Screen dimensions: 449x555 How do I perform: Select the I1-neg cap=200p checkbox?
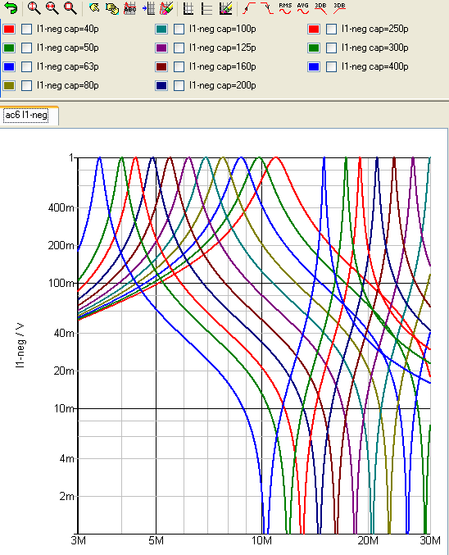(179, 85)
